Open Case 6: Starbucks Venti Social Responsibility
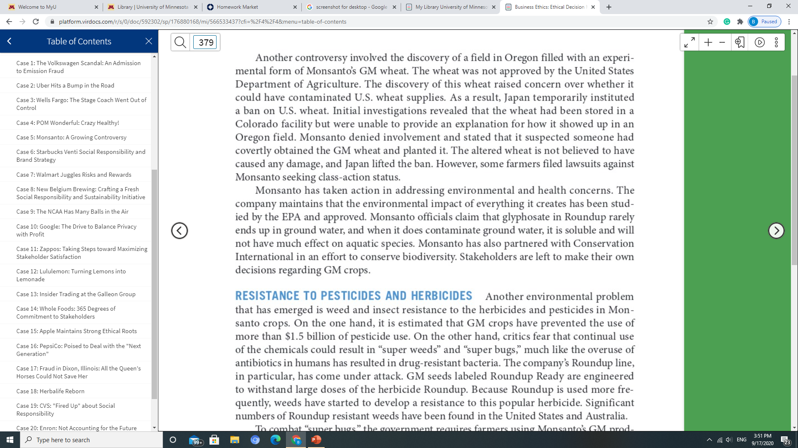This screenshot has width=798, height=448. pos(81,156)
